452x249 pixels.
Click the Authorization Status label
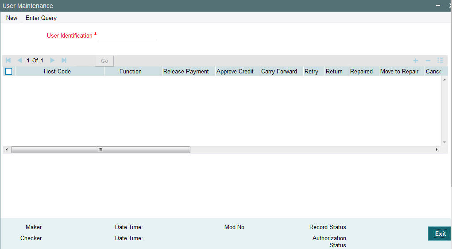(x=329, y=242)
